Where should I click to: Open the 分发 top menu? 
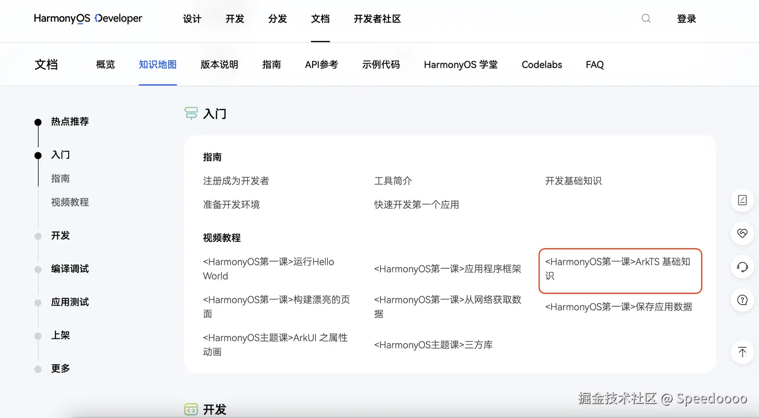click(277, 19)
